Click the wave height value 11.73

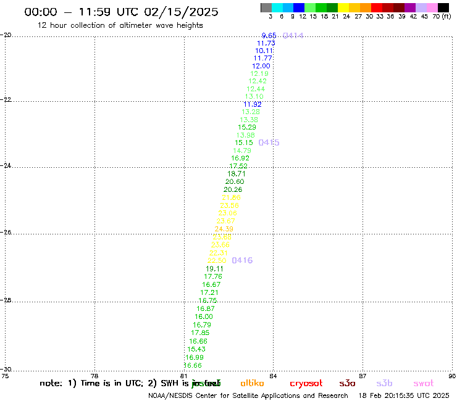[266, 43]
